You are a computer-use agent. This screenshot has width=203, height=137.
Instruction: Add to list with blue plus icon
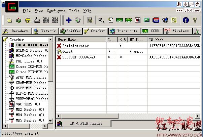tap(69, 20)
